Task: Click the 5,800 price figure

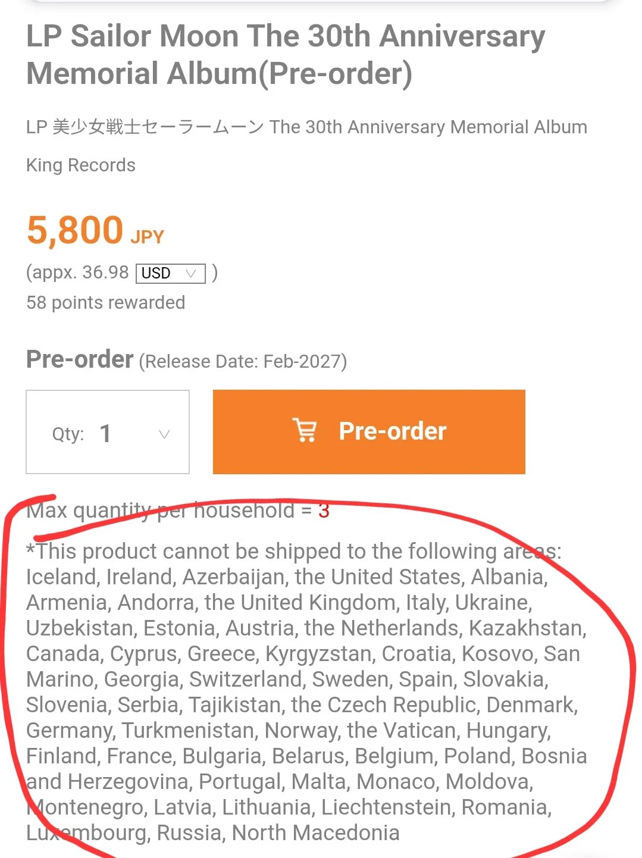Action: click(75, 230)
